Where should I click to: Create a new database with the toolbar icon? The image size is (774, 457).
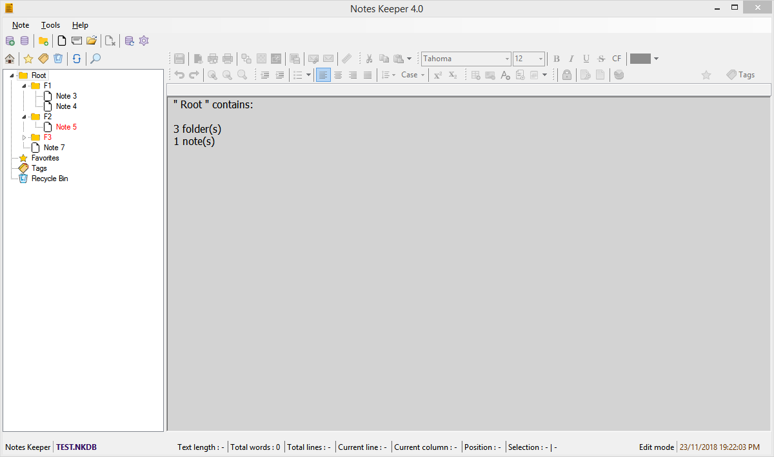pos(10,40)
